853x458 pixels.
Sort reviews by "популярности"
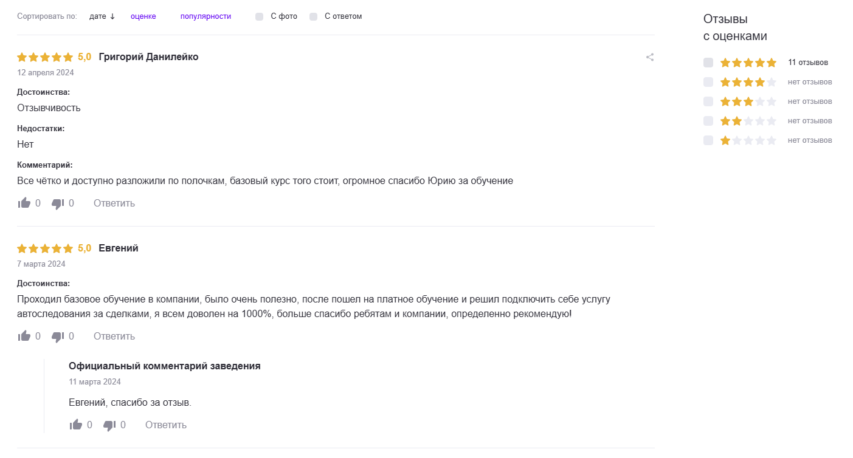[205, 16]
